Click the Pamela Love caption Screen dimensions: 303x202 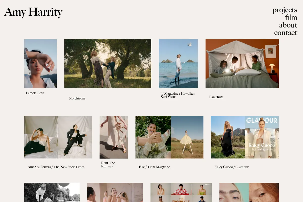point(35,93)
